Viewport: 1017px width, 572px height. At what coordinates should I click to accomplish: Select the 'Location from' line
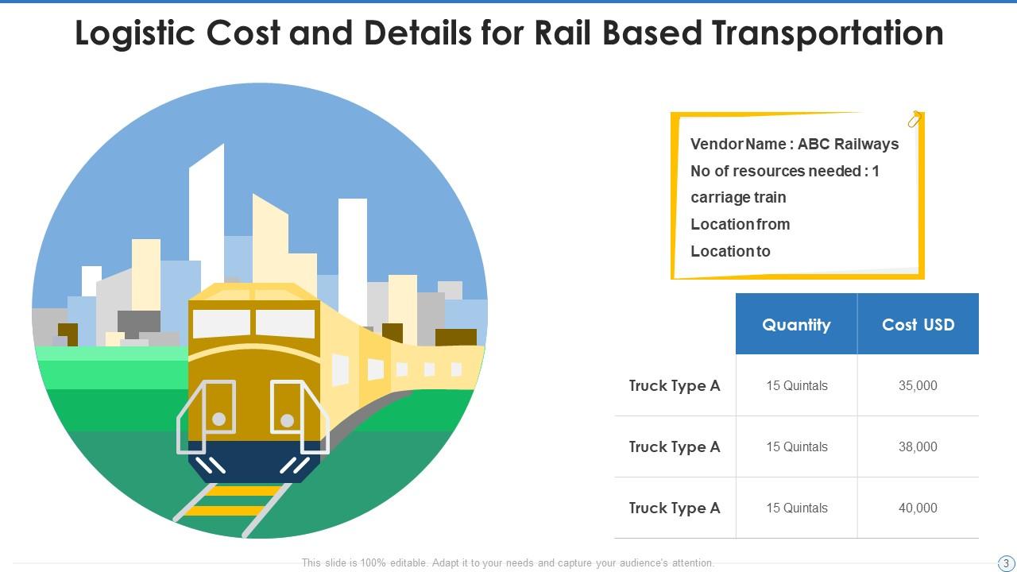click(741, 224)
